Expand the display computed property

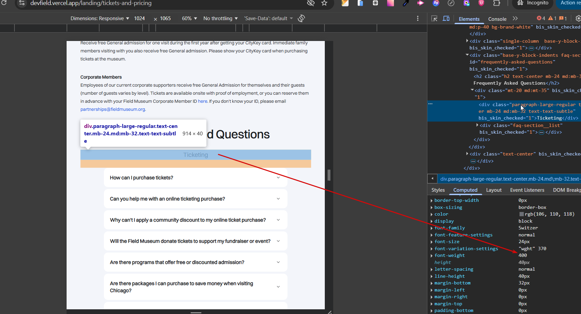(431, 221)
